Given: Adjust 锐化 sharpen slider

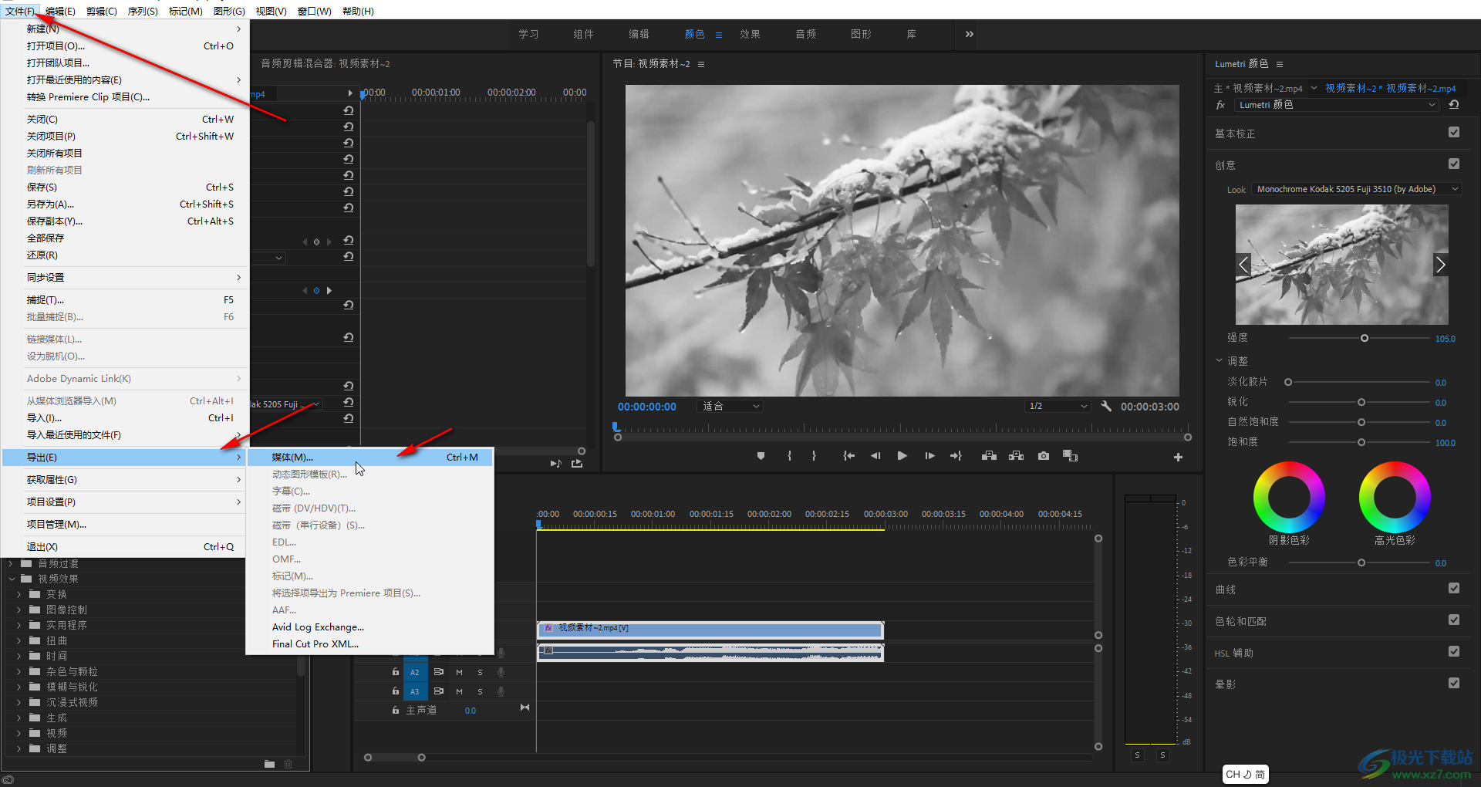Looking at the screenshot, I should coord(1361,402).
